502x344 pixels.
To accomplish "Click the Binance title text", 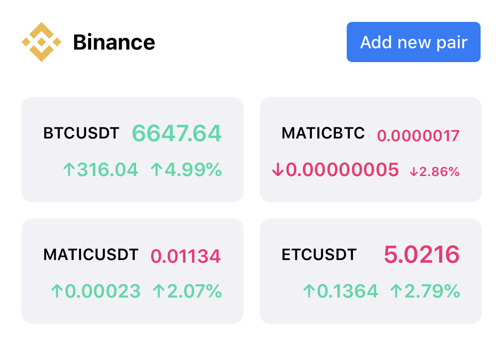I will (x=114, y=42).
